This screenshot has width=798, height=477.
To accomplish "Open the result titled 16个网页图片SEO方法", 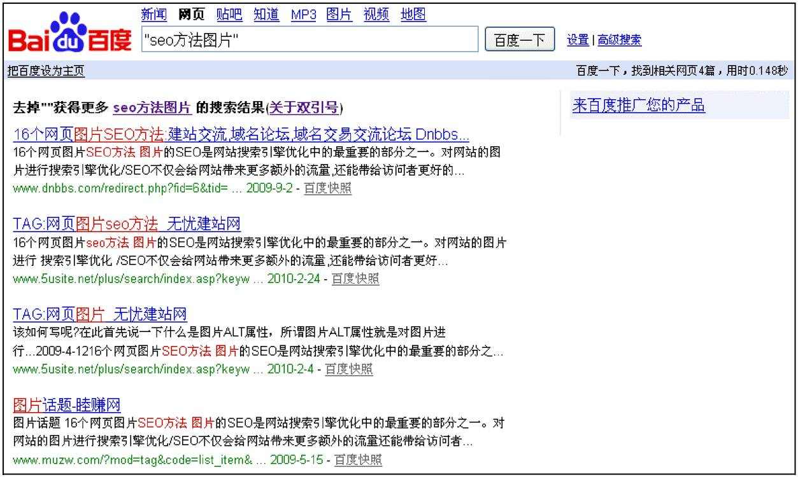I will (x=241, y=135).
